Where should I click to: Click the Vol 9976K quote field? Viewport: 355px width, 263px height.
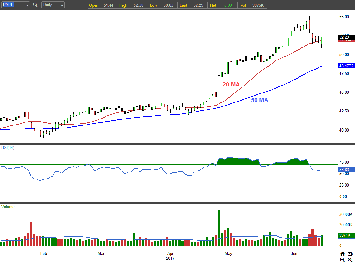pyautogui.click(x=252, y=5)
